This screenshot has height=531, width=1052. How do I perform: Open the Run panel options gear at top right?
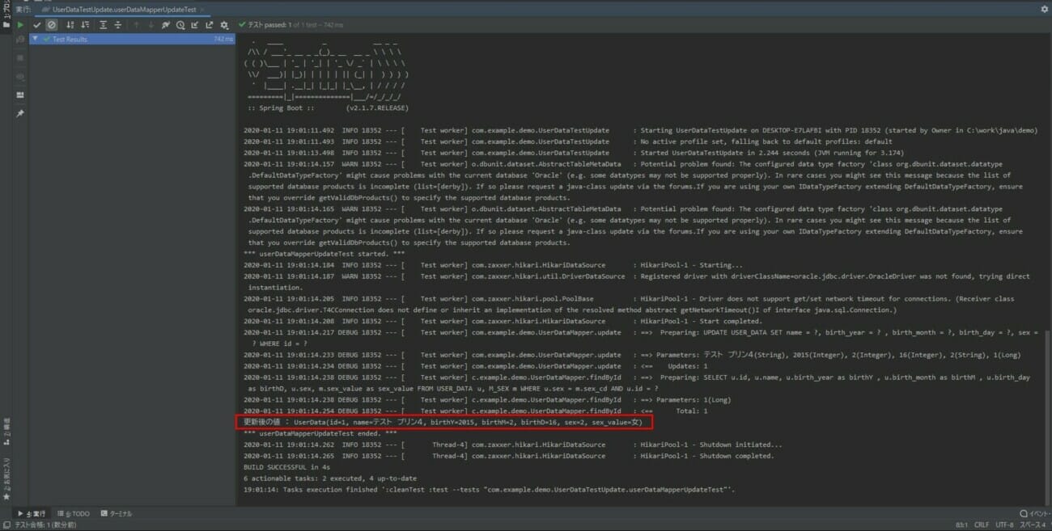[1044, 9]
